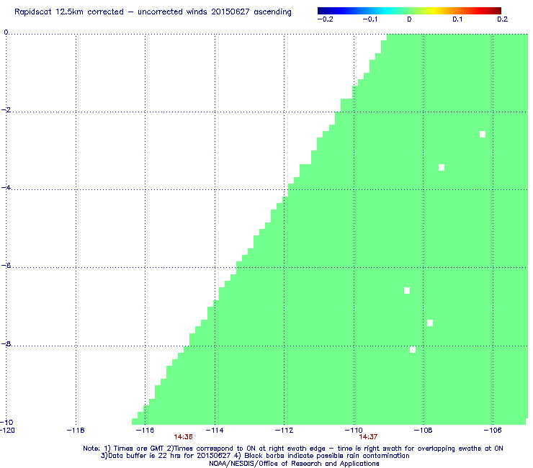Click the latitude axis label 0

point(6,32)
